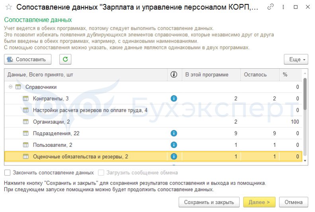Click В этой программе value 2 for Контрагенты

click(236, 99)
